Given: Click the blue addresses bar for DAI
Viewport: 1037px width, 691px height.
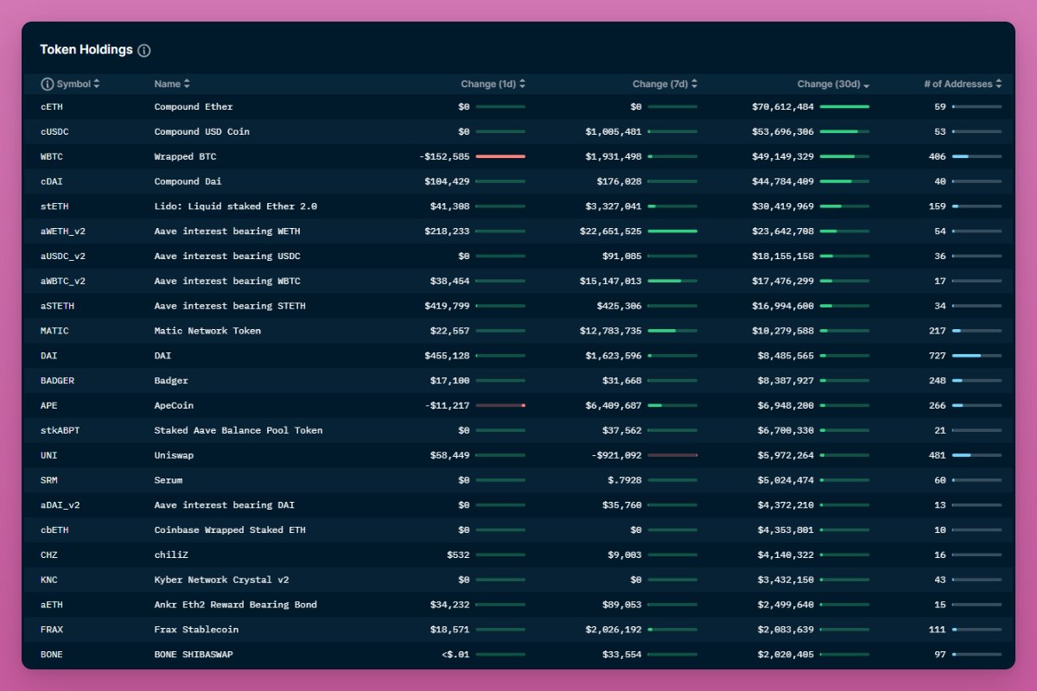Looking at the screenshot, I should coord(977,356).
